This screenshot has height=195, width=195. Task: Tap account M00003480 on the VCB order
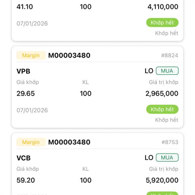(x=69, y=142)
